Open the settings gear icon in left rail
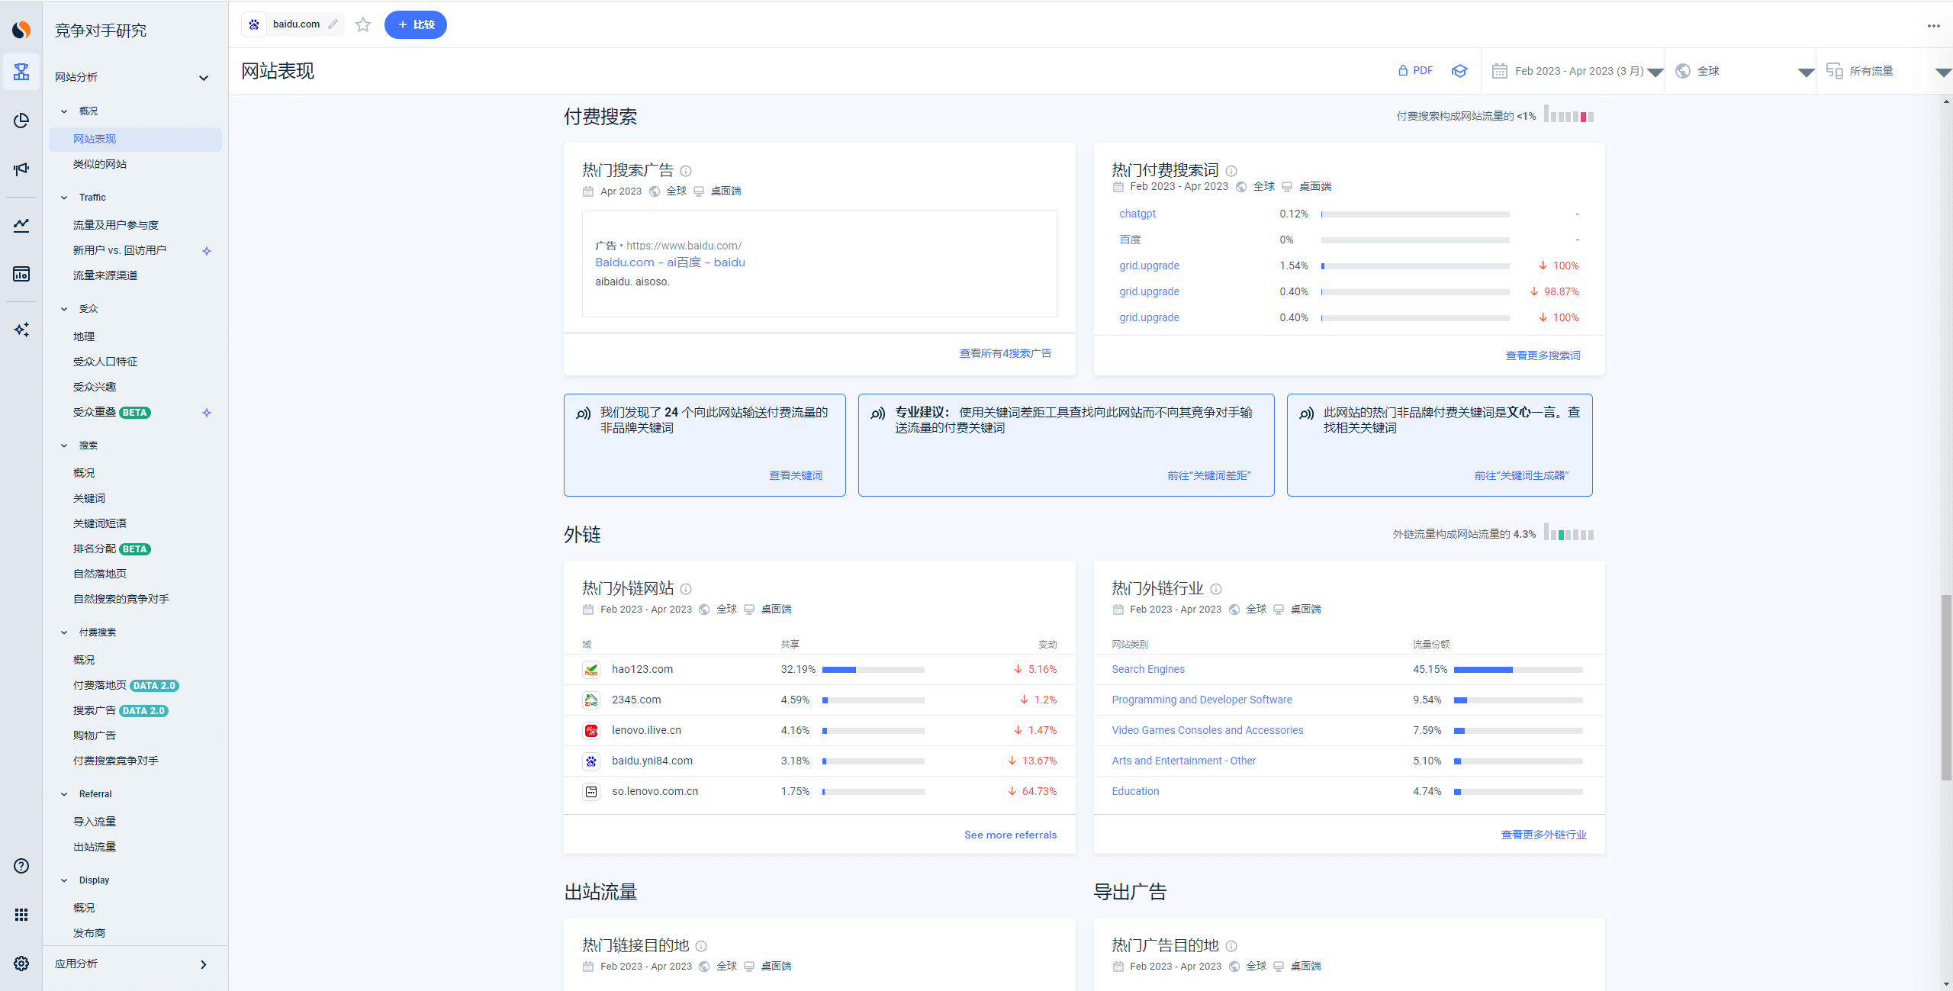 click(21, 964)
